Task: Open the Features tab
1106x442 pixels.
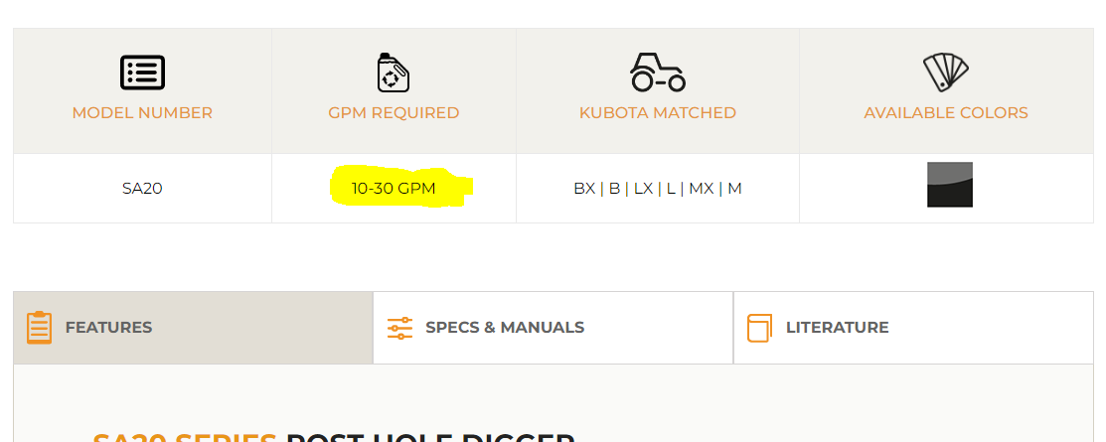Action: [x=108, y=328]
